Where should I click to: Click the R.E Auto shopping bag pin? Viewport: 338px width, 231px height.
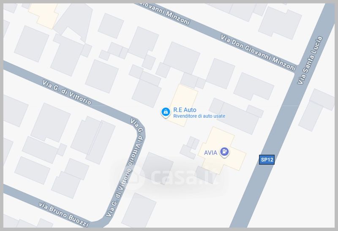point(166,112)
